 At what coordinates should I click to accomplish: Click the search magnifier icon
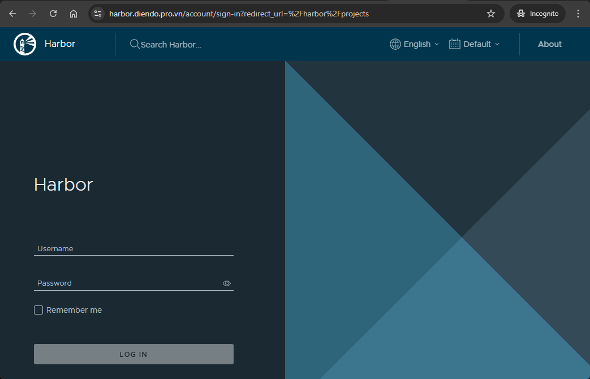click(x=135, y=44)
